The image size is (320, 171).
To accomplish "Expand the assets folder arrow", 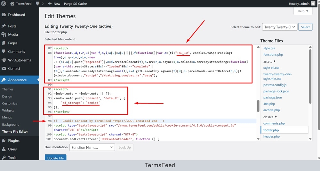I will click(x=275, y=61).
